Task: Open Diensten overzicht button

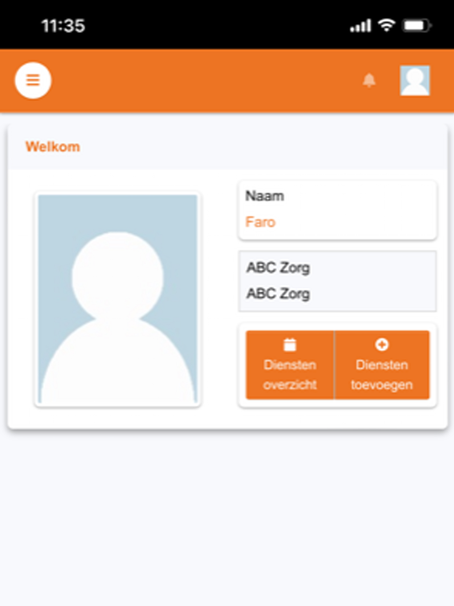Action: tap(290, 365)
